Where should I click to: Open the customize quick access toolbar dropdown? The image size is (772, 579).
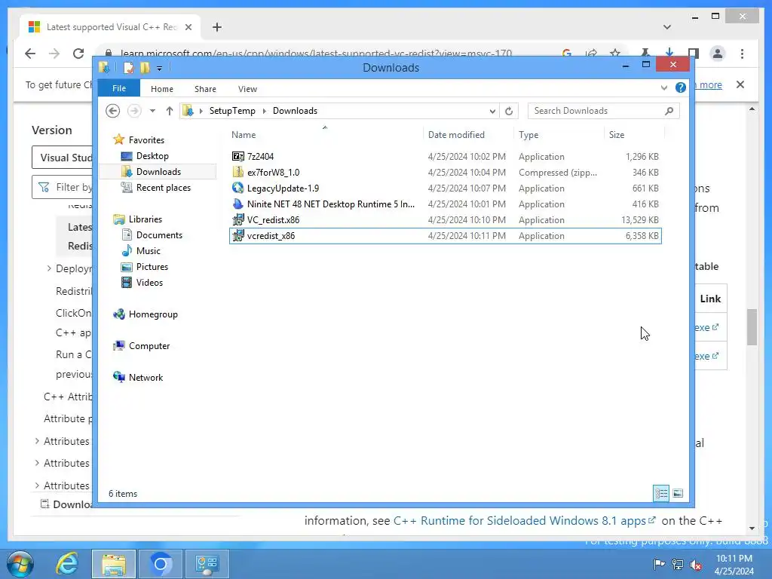(x=160, y=69)
